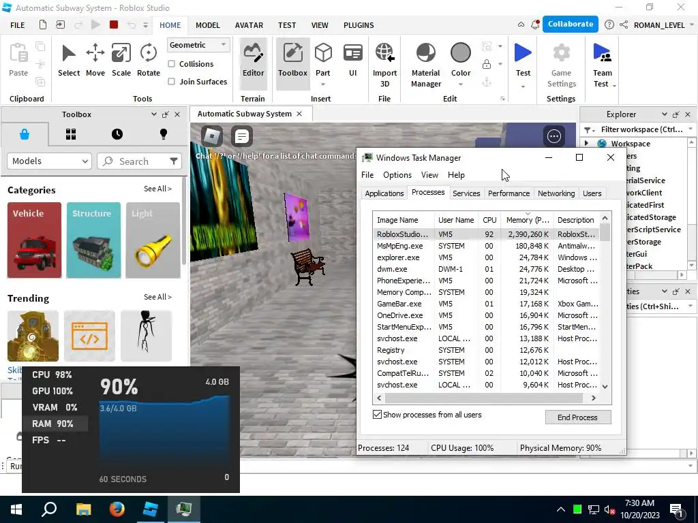Viewport: 698px width, 523px height.
Task: Click the Color tool circle
Action: (x=460, y=52)
